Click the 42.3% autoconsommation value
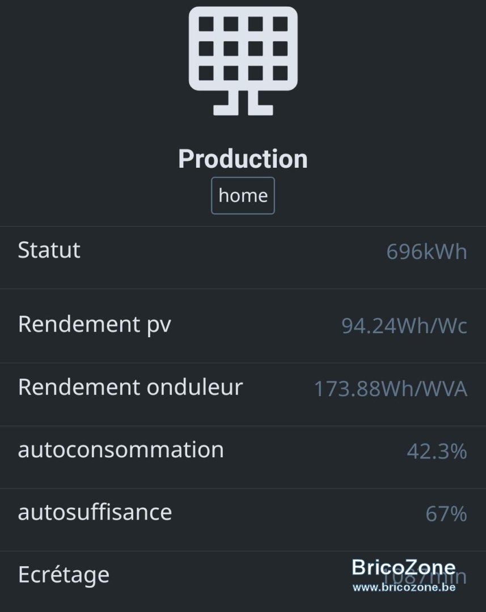This screenshot has height=612, width=486. coord(437,452)
